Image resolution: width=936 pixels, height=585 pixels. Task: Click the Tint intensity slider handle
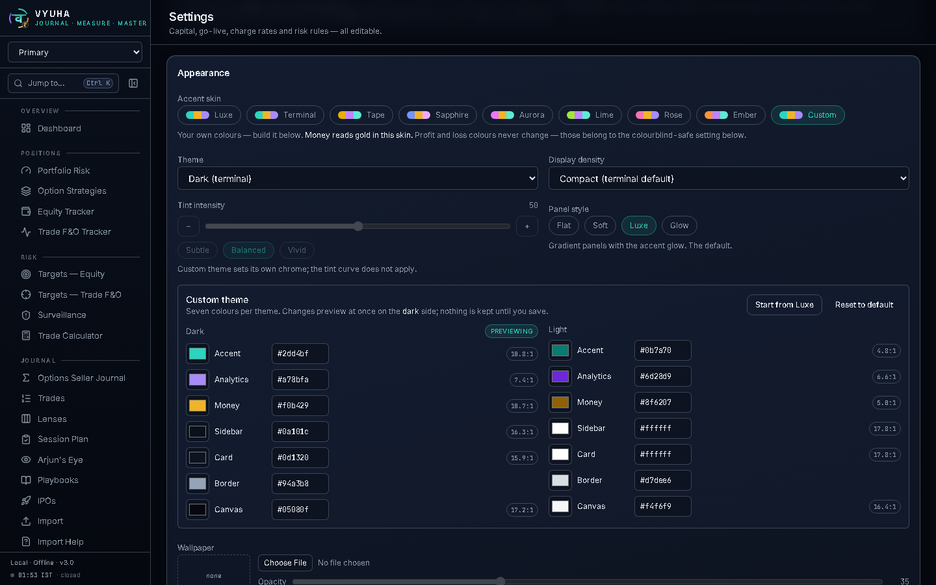358,226
